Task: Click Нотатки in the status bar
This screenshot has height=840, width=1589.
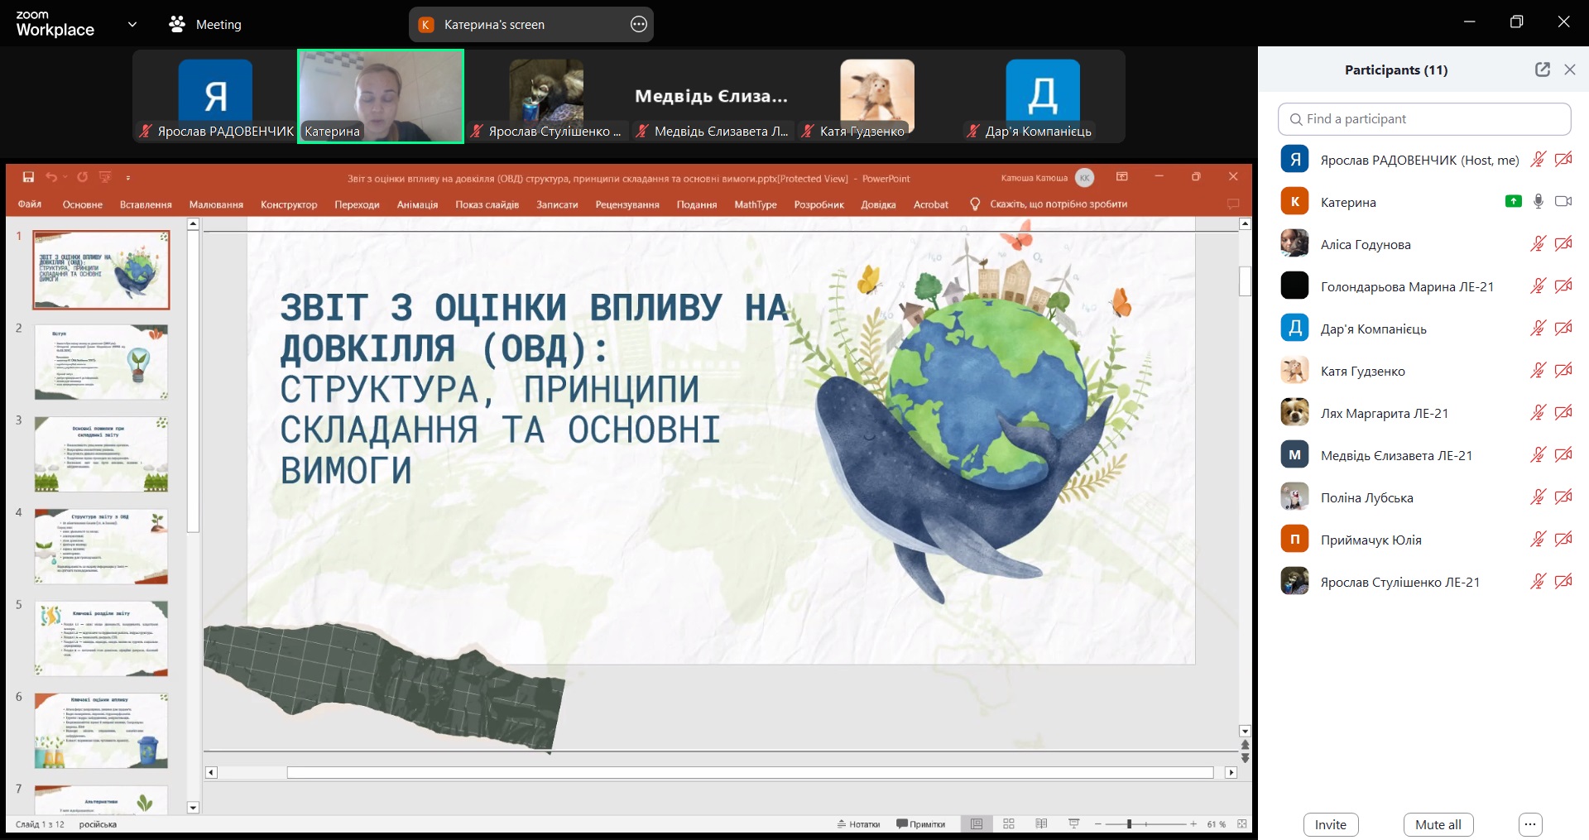Action: click(x=858, y=824)
